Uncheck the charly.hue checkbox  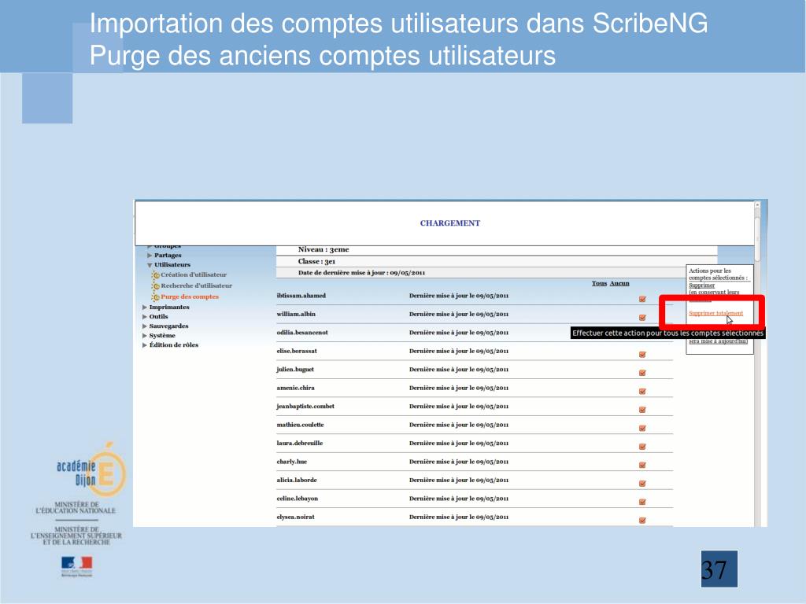click(x=642, y=466)
